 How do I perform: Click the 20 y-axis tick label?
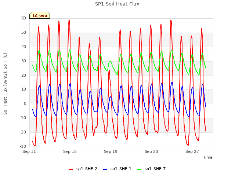coord(23,75)
